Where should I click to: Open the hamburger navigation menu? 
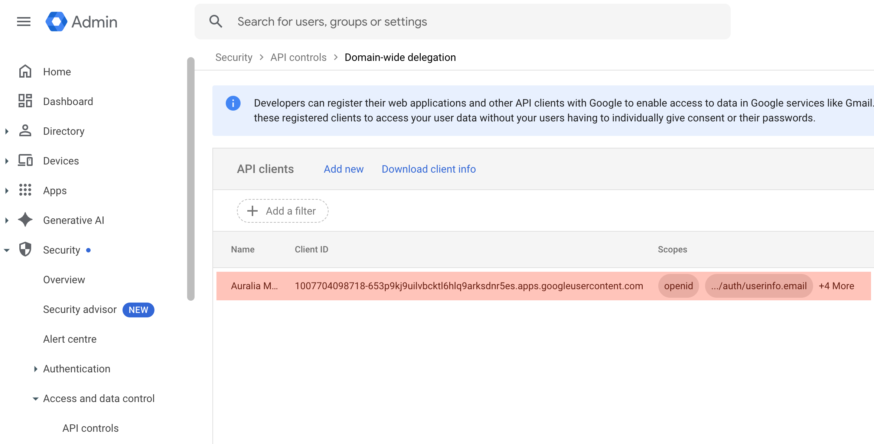23,22
